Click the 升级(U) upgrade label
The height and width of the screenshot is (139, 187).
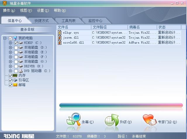(126, 122)
